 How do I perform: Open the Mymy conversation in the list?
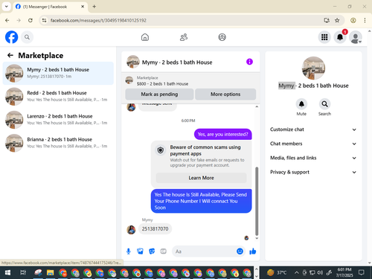click(x=58, y=73)
